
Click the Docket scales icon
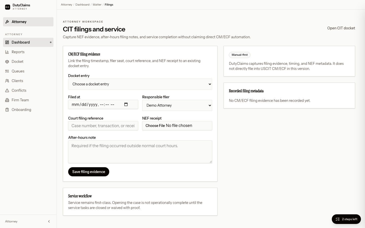(7, 62)
